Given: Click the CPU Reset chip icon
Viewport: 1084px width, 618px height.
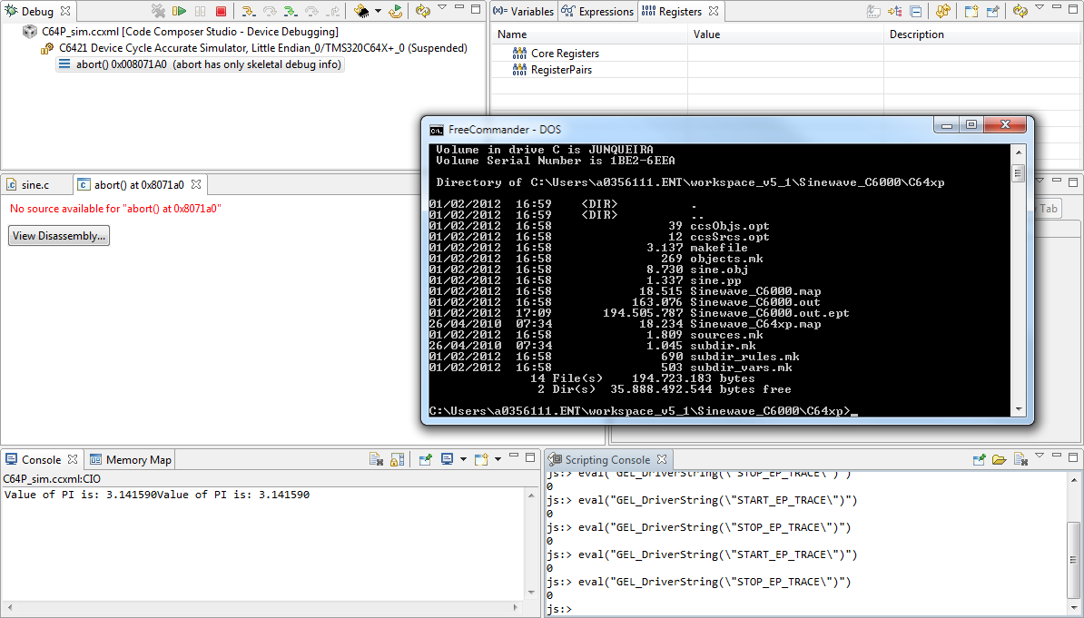Looking at the screenshot, I should click(361, 11).
